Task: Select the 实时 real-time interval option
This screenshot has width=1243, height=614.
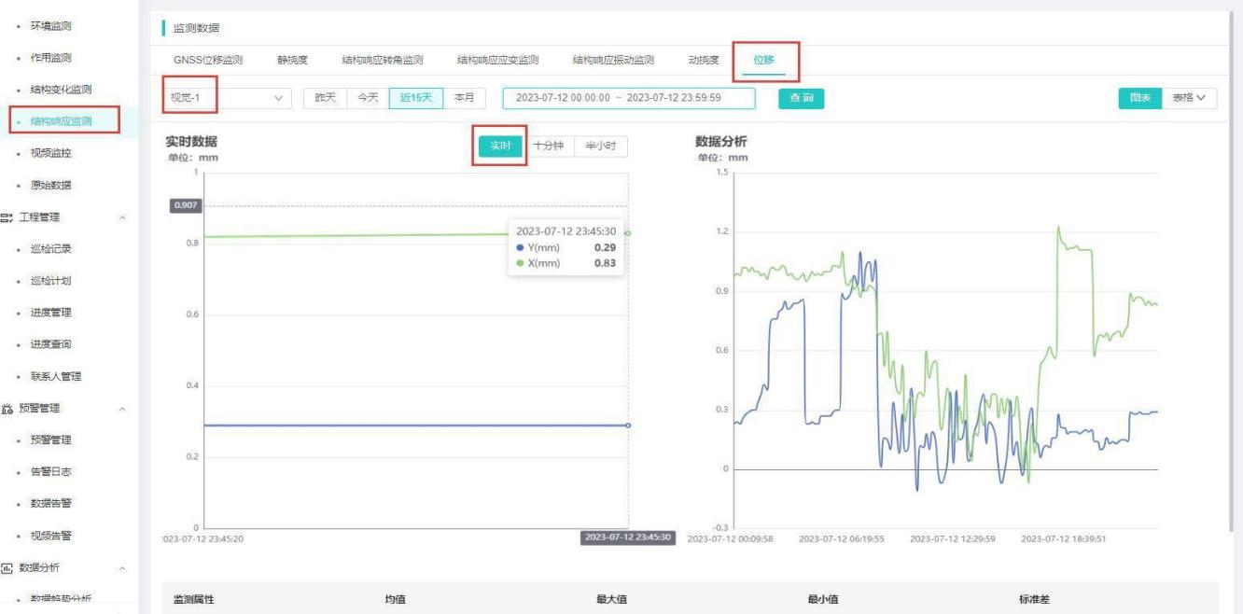Action: (500, 147)
